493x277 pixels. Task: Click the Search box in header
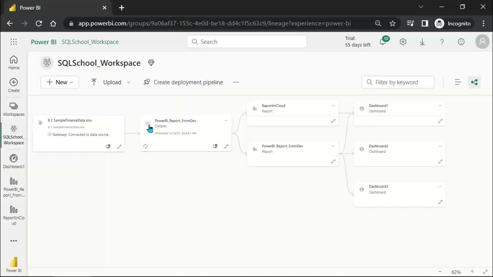coord(247,42)
